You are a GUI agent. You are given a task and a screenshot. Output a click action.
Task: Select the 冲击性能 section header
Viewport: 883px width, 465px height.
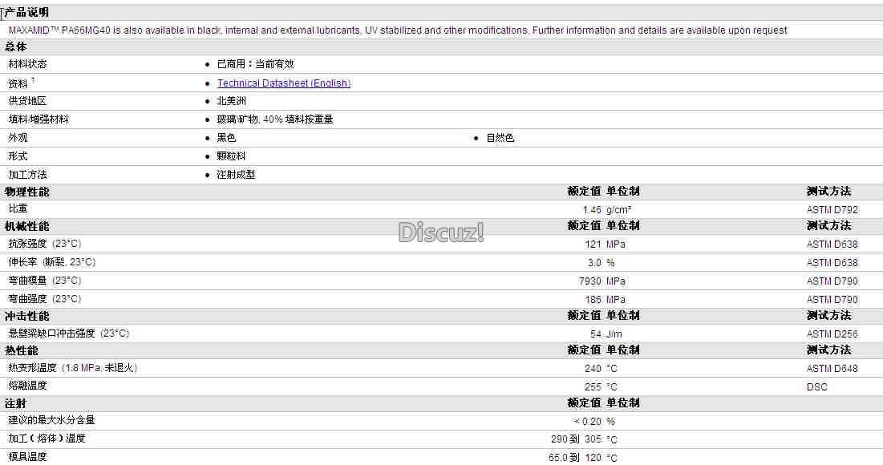[27, 317]
